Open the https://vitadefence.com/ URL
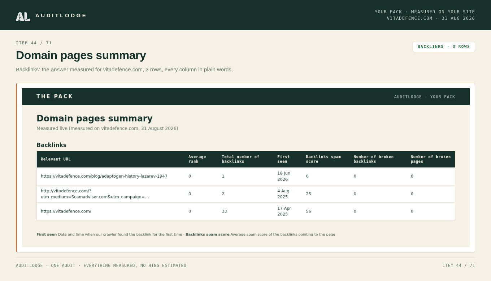This screenshot has width=491, height=281. [66, 211]
